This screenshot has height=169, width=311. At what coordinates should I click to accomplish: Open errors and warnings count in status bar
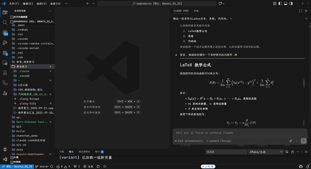63,167
